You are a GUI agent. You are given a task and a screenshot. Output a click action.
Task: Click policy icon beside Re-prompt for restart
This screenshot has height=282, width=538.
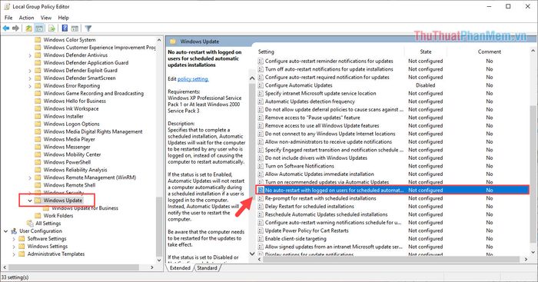coord(261,198)
